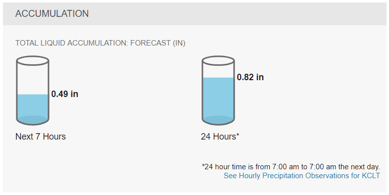Screen dimensions: 389x195
Task: Click the empty upper part of Next 7 Hours gauge
Action: pos(33,79)
